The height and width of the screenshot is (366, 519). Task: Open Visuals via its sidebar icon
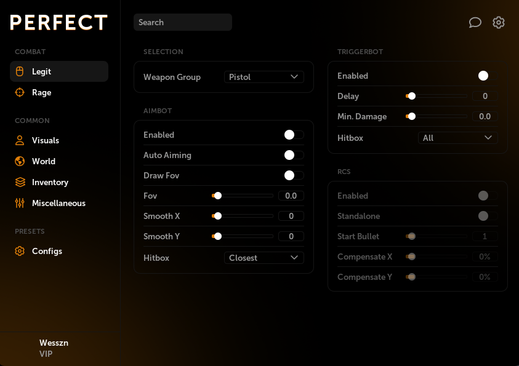(20, 140)
